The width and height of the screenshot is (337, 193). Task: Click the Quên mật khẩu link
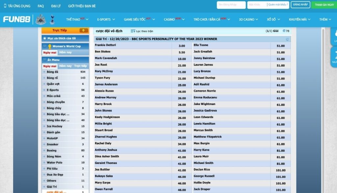coord(278,5)
